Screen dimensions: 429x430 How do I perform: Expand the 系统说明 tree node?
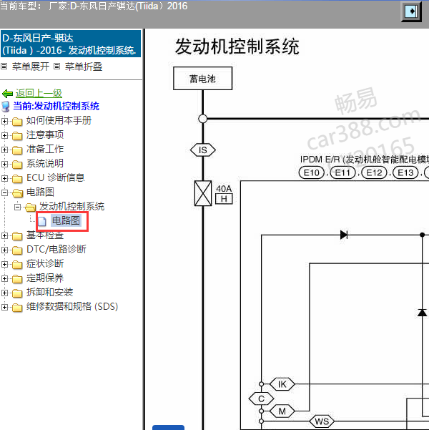pyautogui.click(x=4, y=164)
